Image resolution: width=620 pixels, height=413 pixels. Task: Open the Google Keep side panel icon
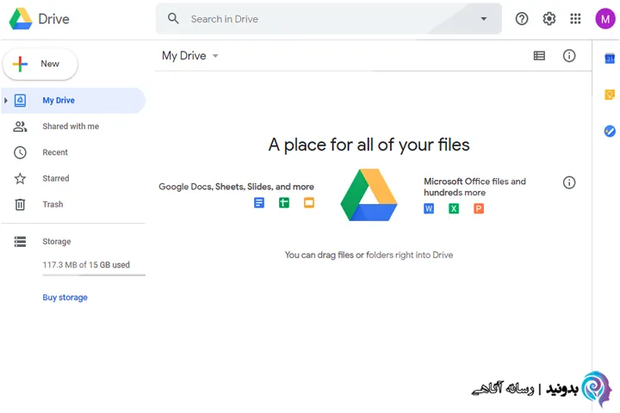coord(610,95)
